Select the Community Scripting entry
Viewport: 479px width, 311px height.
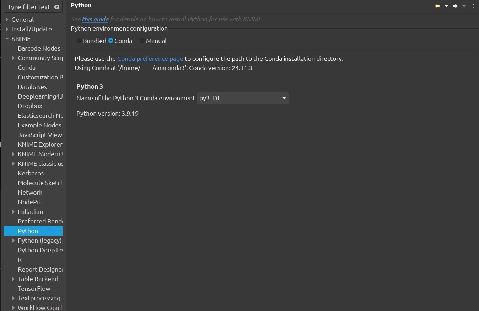[40, 58]
